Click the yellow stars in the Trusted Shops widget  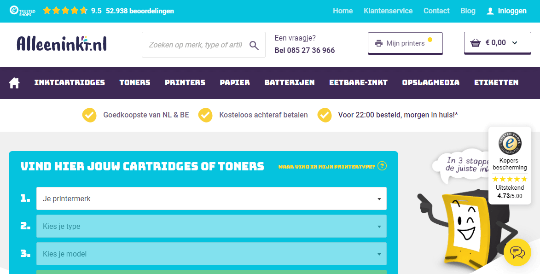click(x=510, y=179)
